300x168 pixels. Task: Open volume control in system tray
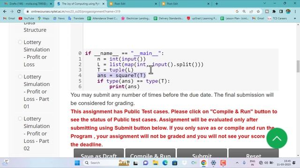pos(266,163)
